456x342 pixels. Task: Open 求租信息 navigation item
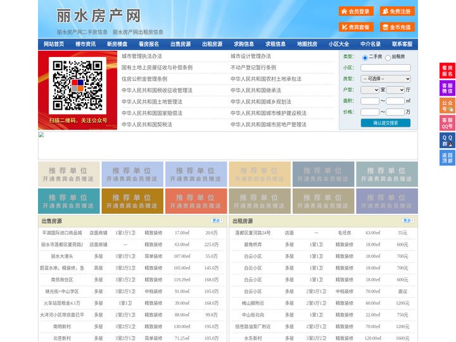[275, 44]
